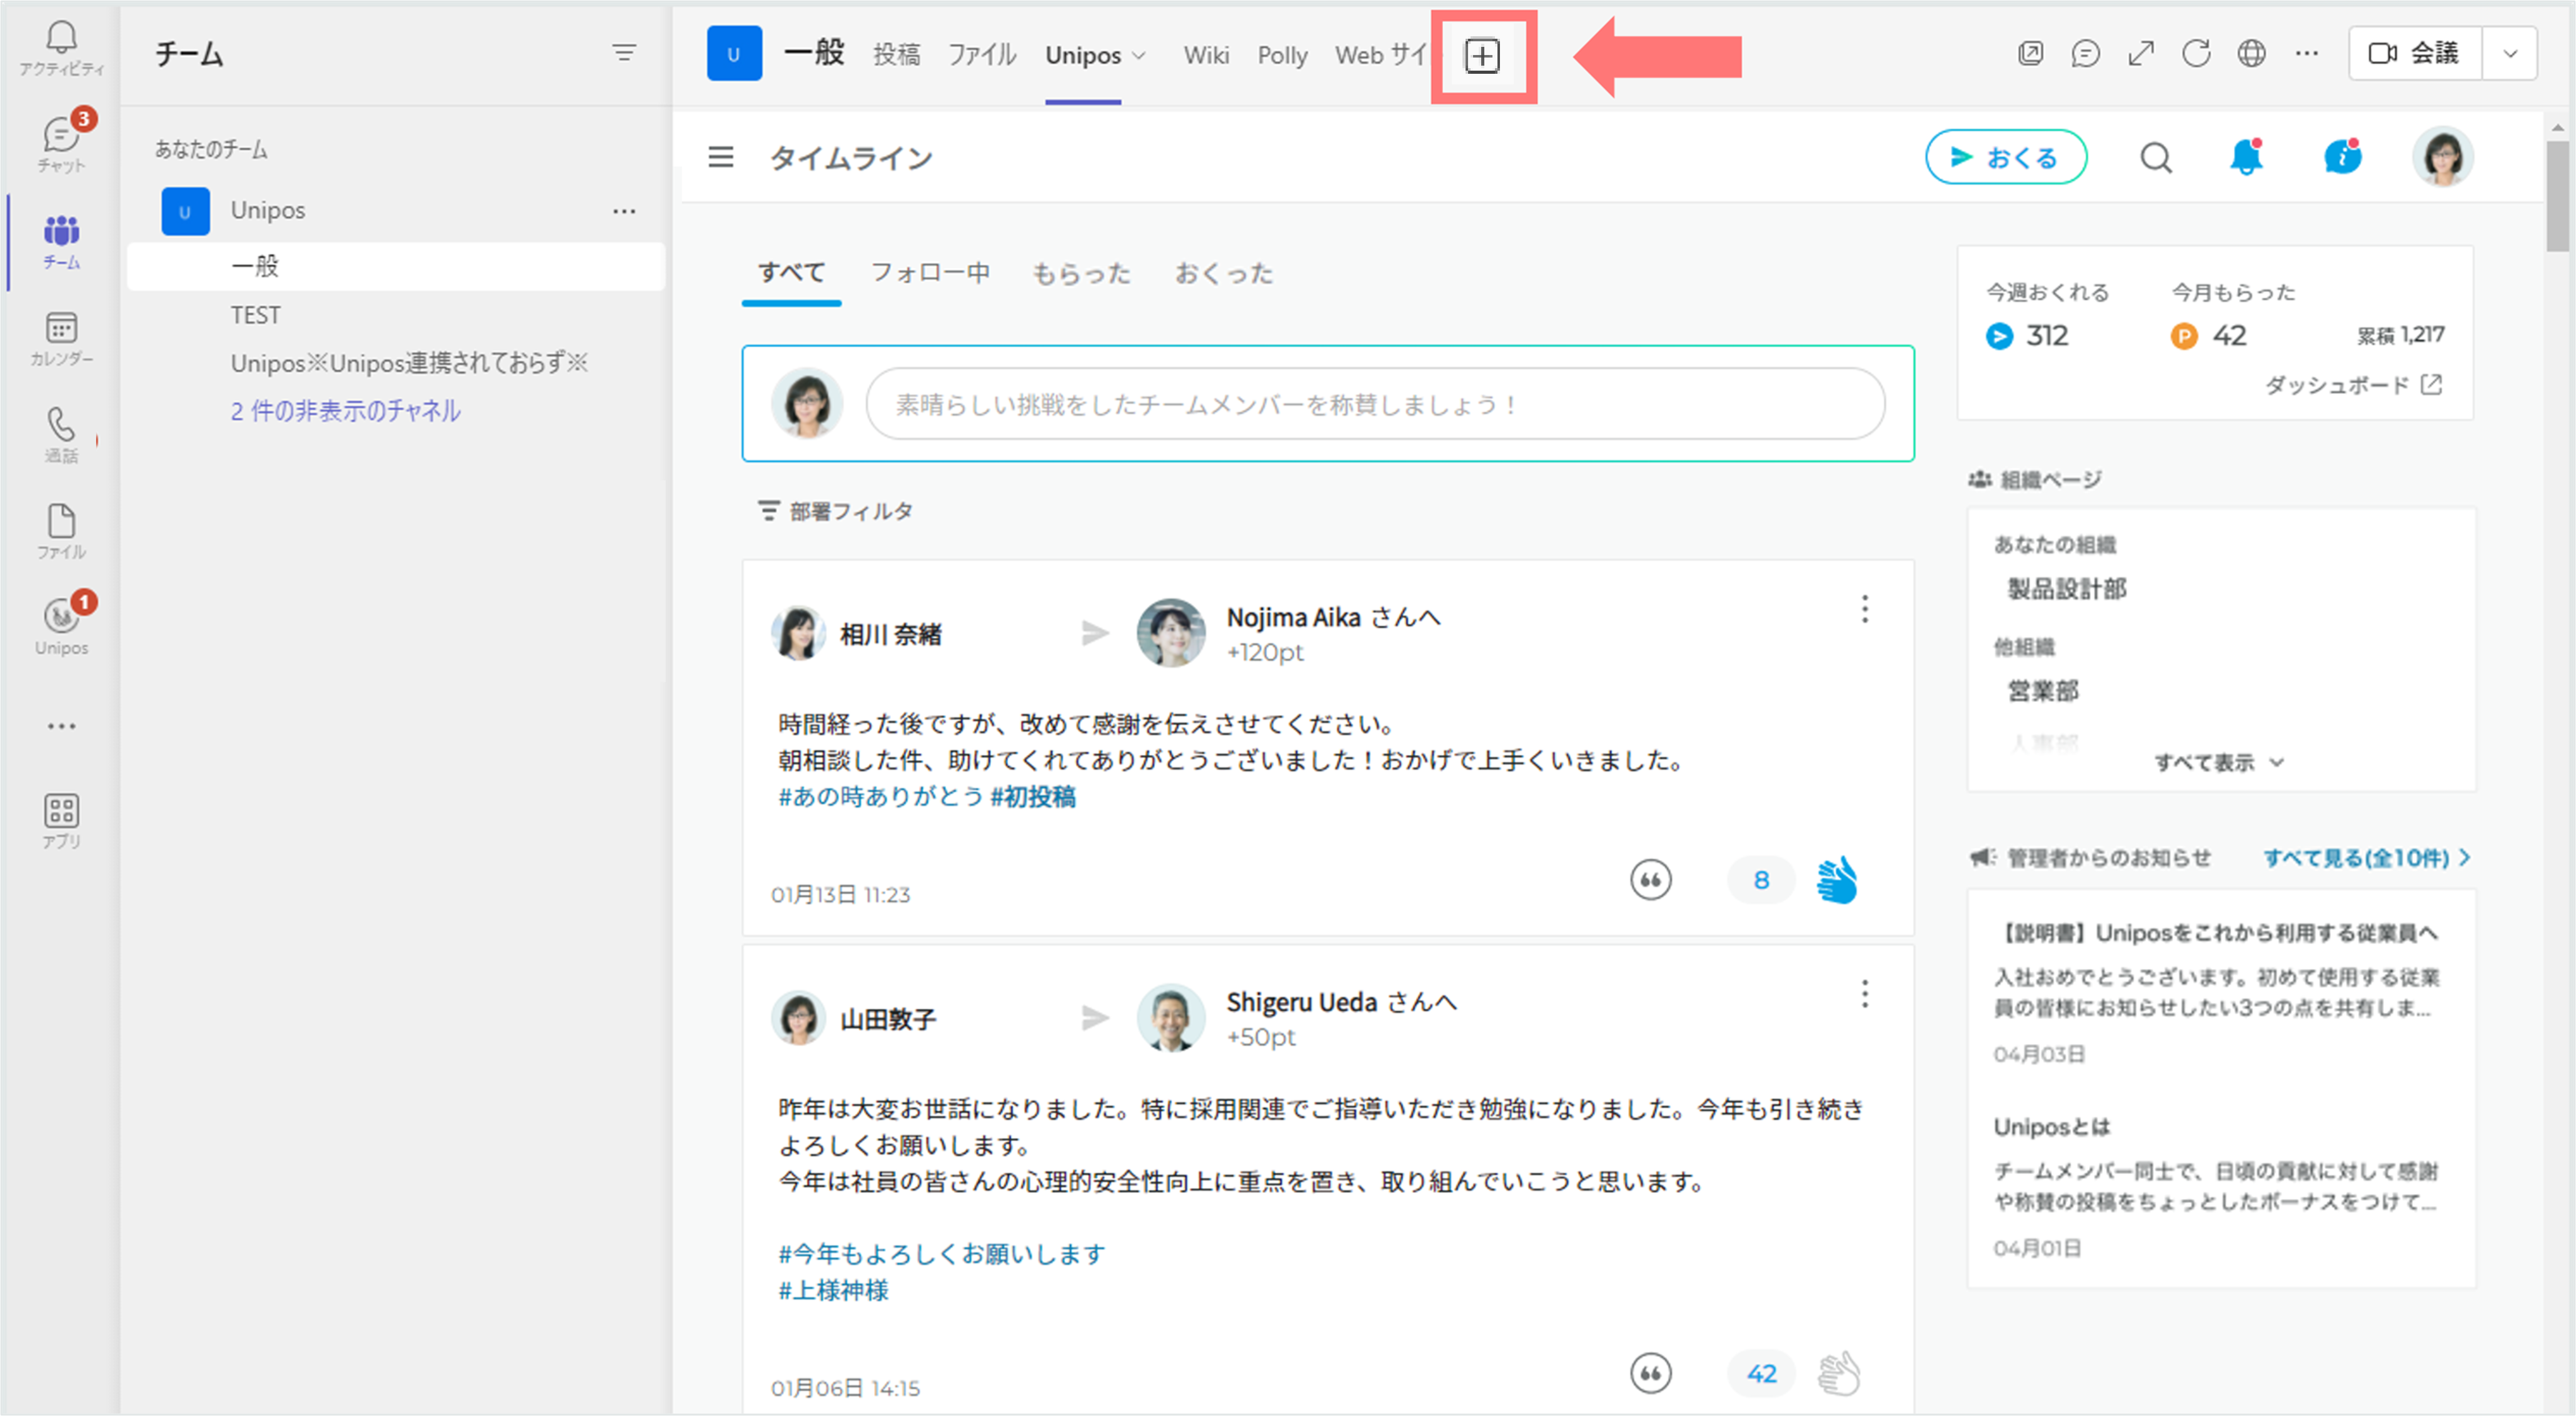
Task: Click hashtag #初投稿
Action: (1033, 797)
